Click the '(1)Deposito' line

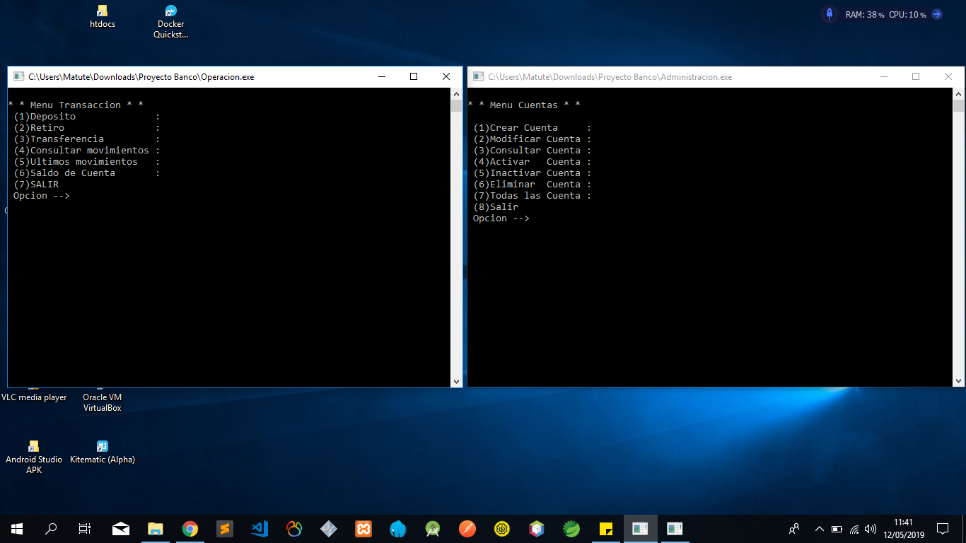[87, 117]
